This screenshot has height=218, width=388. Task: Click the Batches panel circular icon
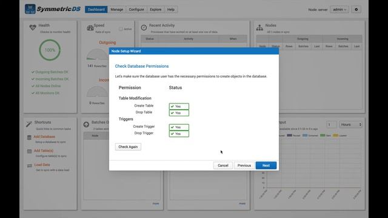[x=86, y=125]
